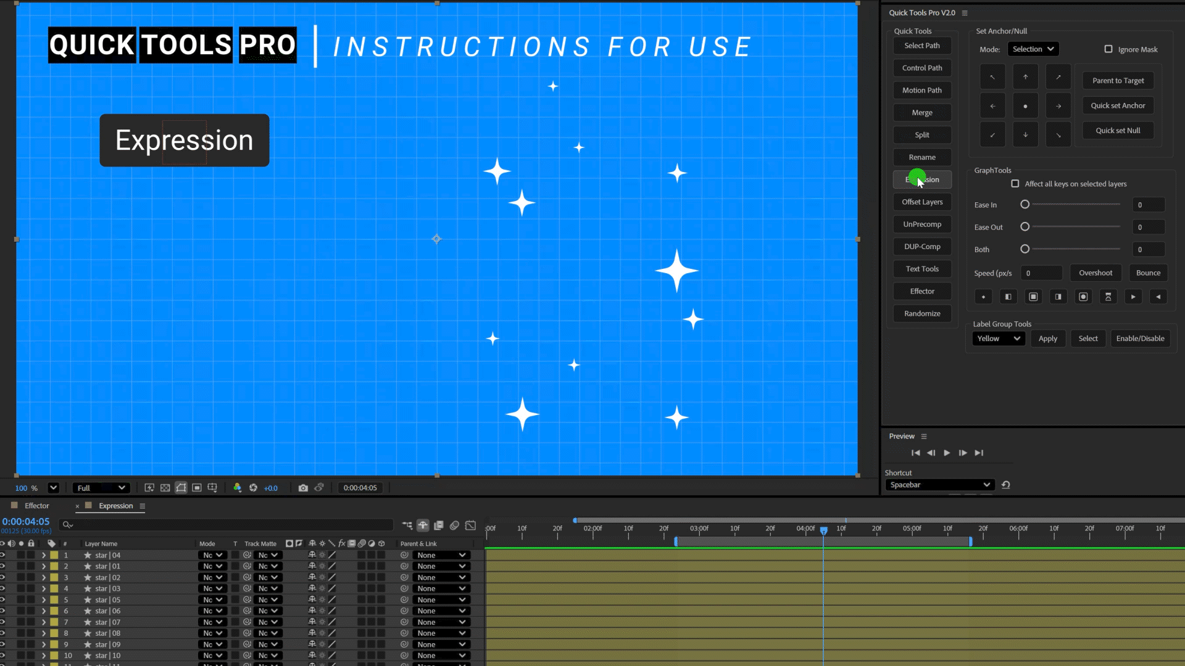Open the Mode Selection dropdown
Screen dimensions: 1185x666
[x=1033, y=49]
